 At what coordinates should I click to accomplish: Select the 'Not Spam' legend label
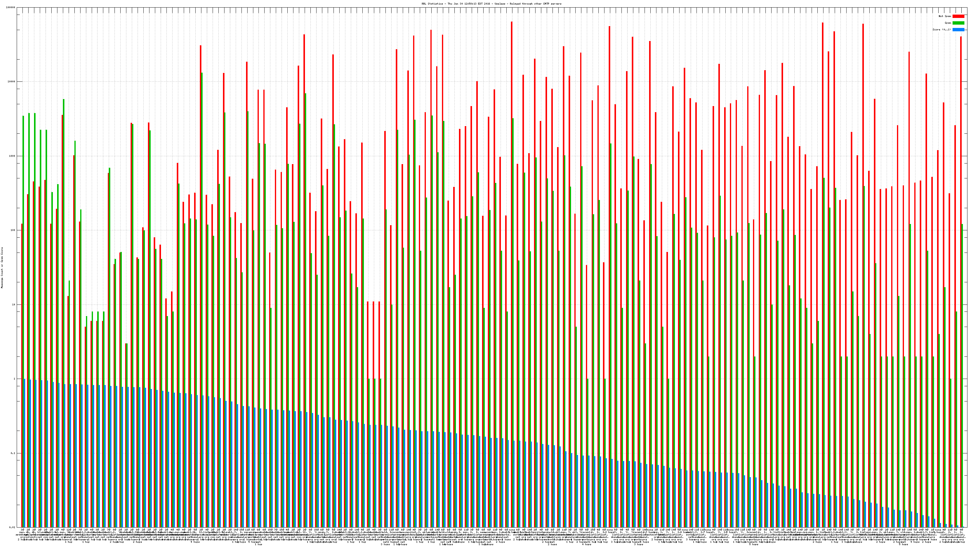coord(945,16)
